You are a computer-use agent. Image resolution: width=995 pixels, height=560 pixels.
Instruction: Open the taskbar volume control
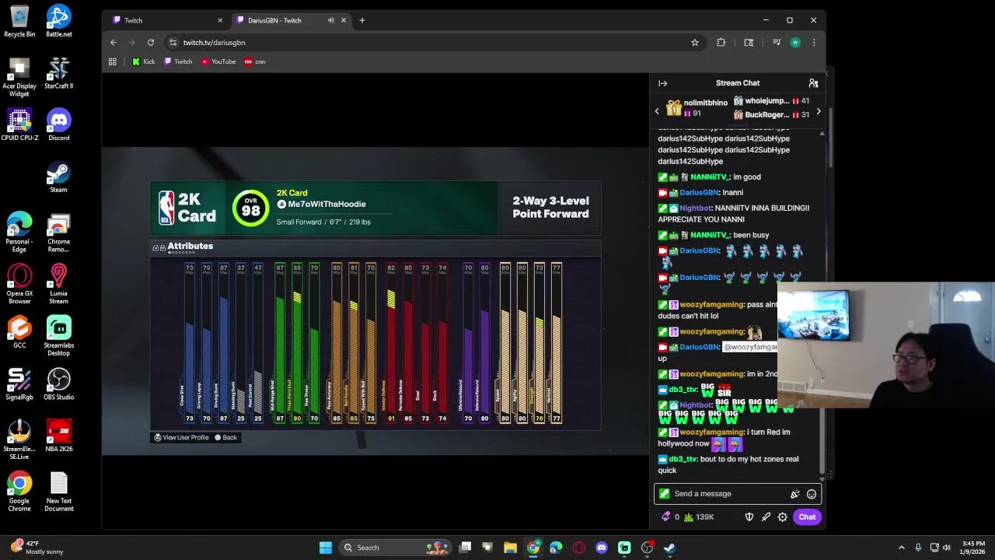[x=947, y=548]
